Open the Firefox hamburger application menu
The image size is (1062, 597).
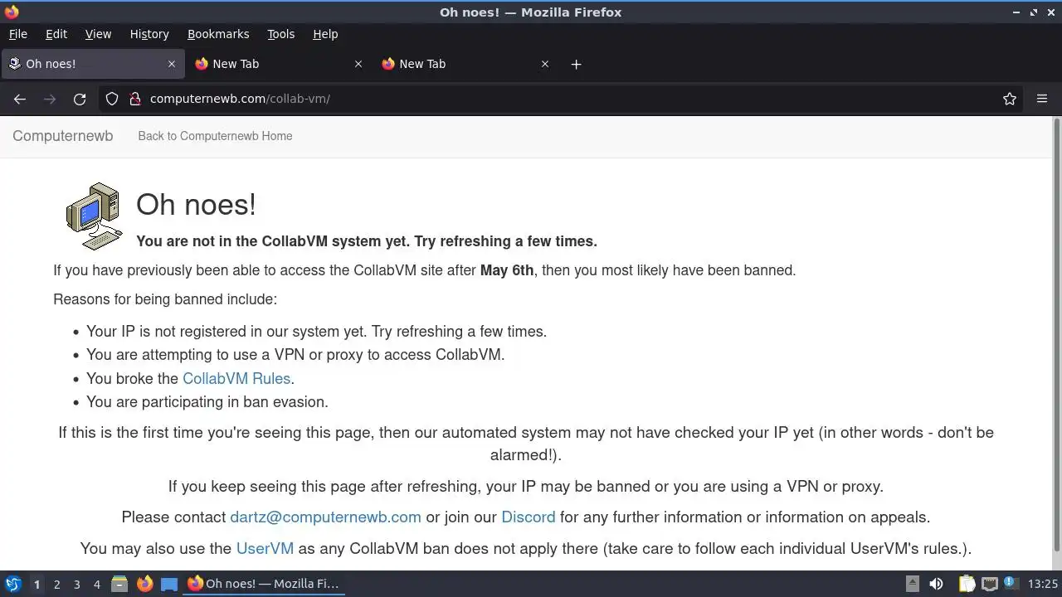pyautogui.click(x=1042, y=99)
